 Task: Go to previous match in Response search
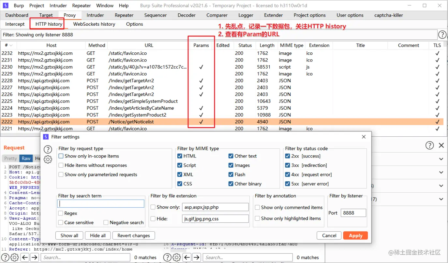[x=187, y=257]
